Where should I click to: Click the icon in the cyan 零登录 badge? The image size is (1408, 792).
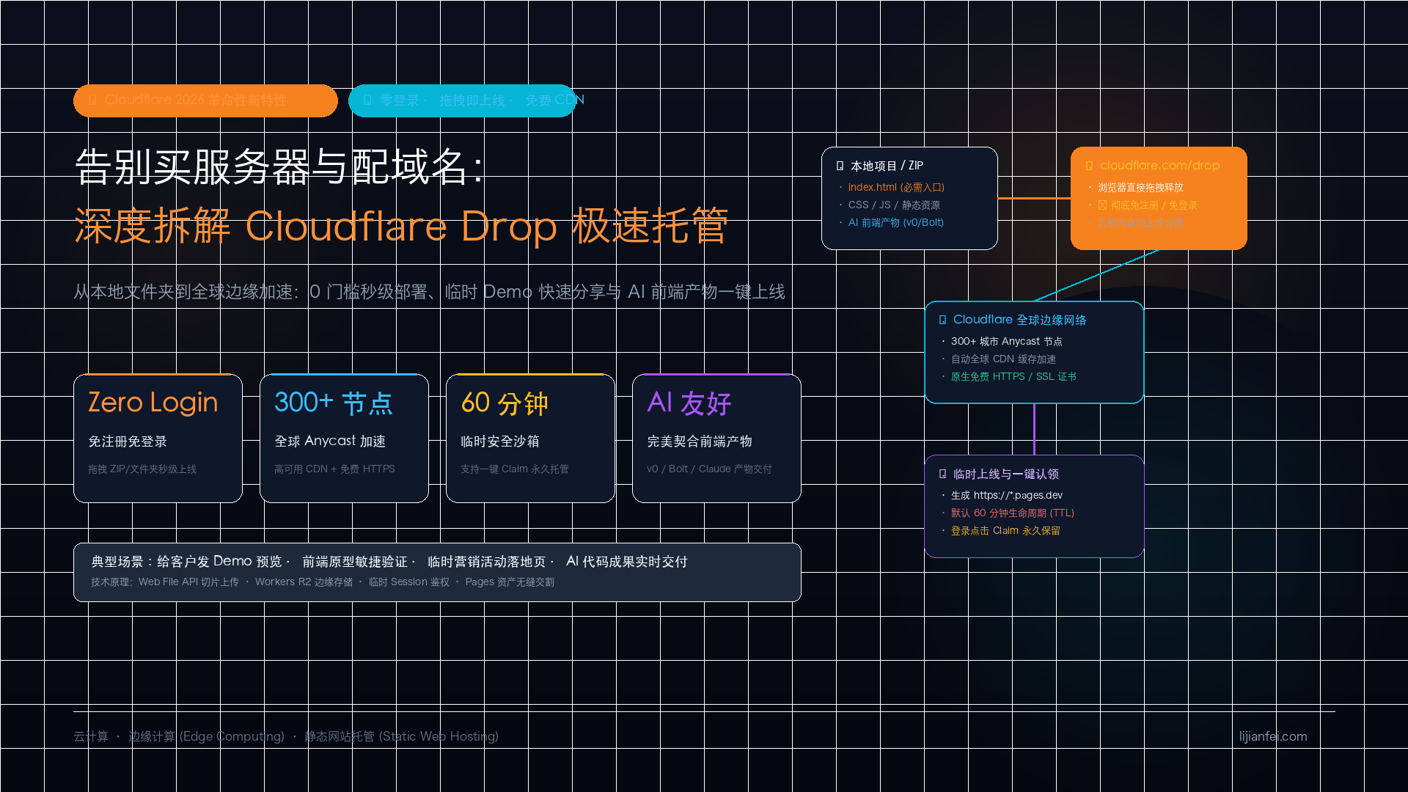(x=367, y=100)
